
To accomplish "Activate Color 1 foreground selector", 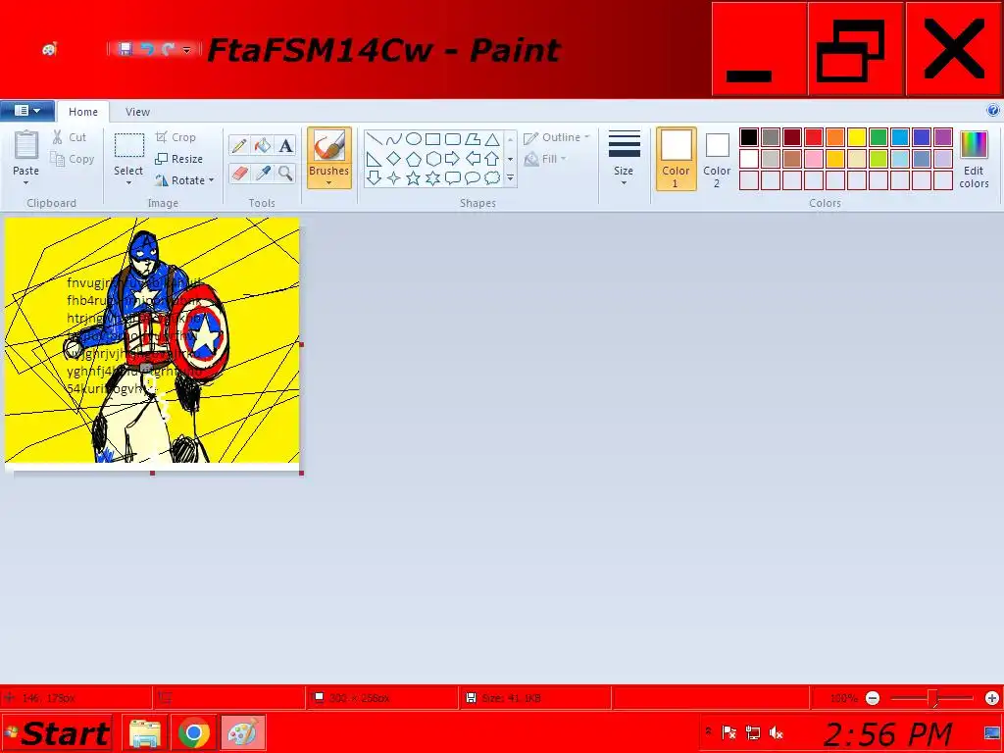I will pos(677,159).
